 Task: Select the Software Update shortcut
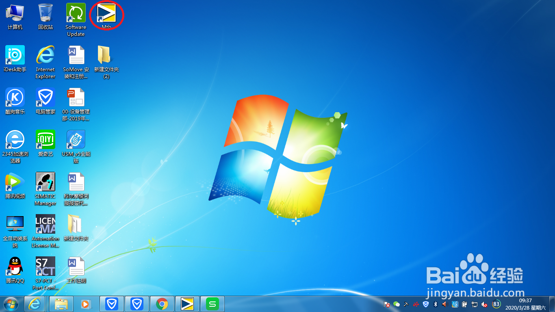76,20
